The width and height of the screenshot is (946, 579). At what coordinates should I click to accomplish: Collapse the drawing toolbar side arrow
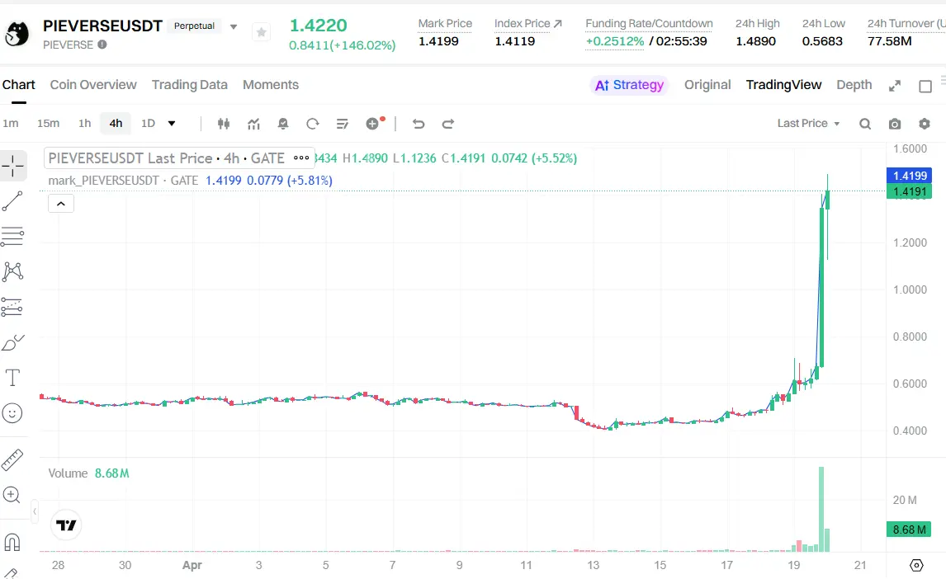(x=35, y=511)
